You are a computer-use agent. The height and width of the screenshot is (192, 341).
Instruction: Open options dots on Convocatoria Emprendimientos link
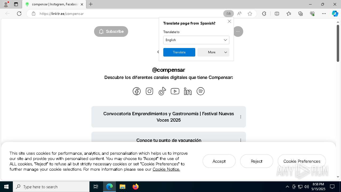241,117
